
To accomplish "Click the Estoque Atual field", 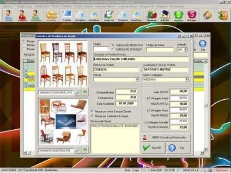I will pyautogui.click(x=126, y=97).
